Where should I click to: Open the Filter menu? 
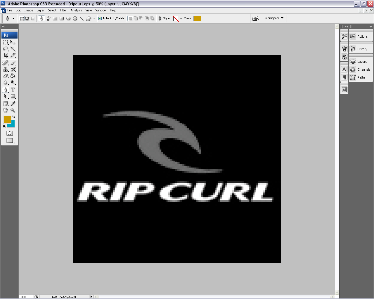63,10
